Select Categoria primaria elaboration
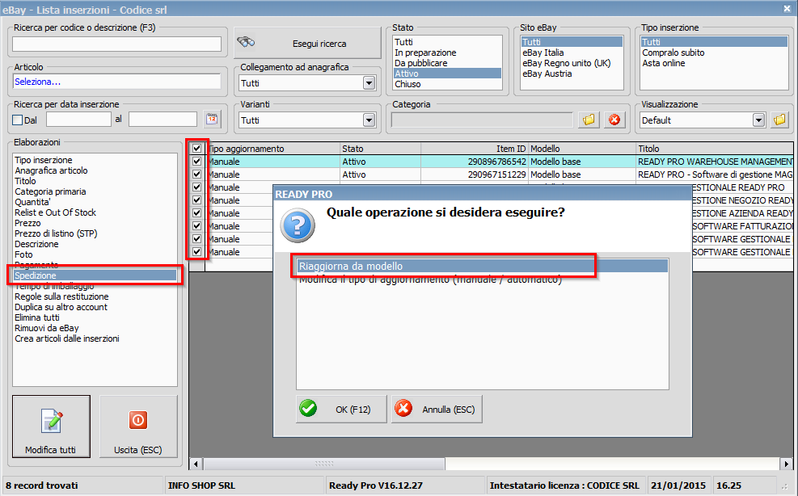This screenshot has height=496, width=798. tap(50, 191)
